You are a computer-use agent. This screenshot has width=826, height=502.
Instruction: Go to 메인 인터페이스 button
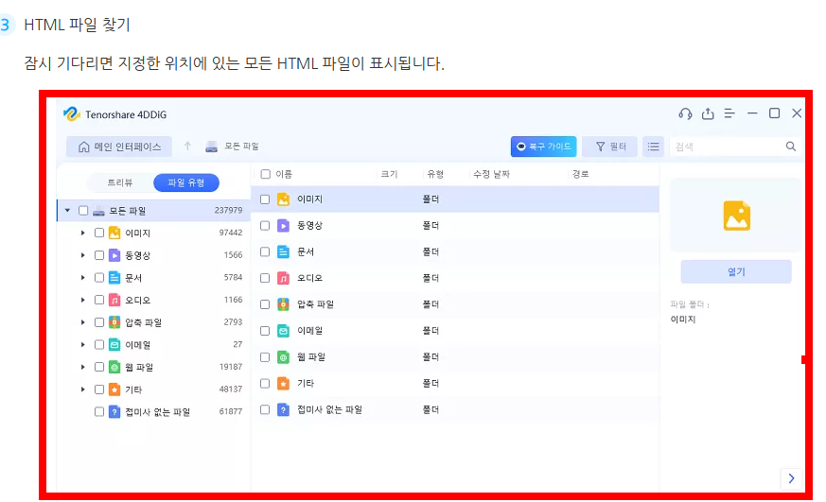click(119, 147)
